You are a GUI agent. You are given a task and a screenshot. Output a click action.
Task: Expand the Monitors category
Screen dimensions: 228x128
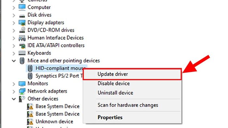click(x=14, y=84)
